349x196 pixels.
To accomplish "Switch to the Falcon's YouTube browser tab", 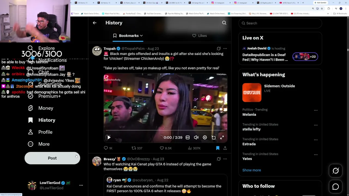I will pyautogui.click(x=289, y=3).
